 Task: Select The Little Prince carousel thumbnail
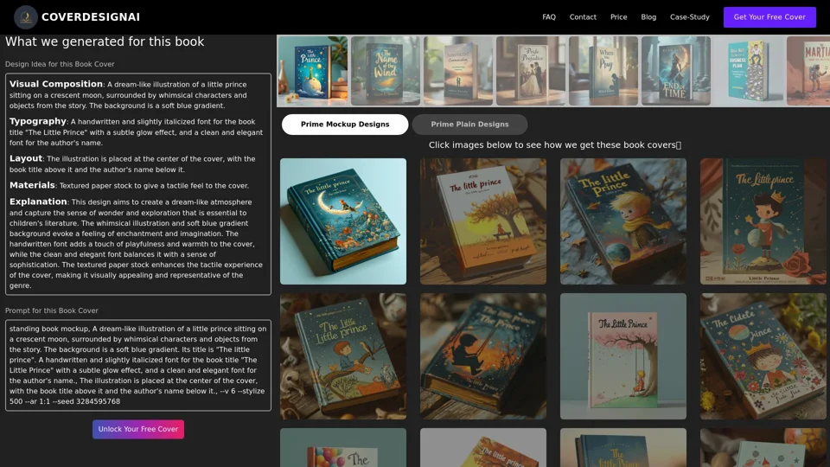coord(313,70)
